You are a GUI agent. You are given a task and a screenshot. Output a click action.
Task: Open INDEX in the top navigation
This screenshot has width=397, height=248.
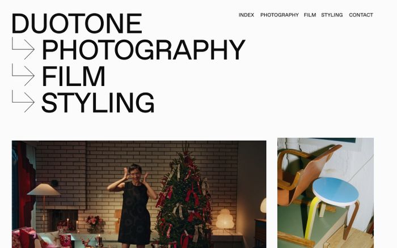[x=246, y=15]
